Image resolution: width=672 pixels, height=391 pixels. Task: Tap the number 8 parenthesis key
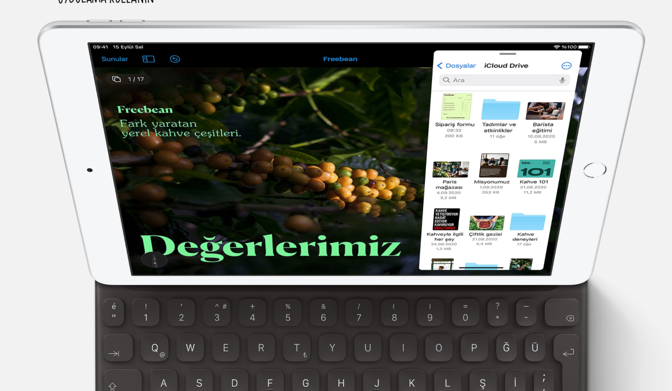(394, 312)
